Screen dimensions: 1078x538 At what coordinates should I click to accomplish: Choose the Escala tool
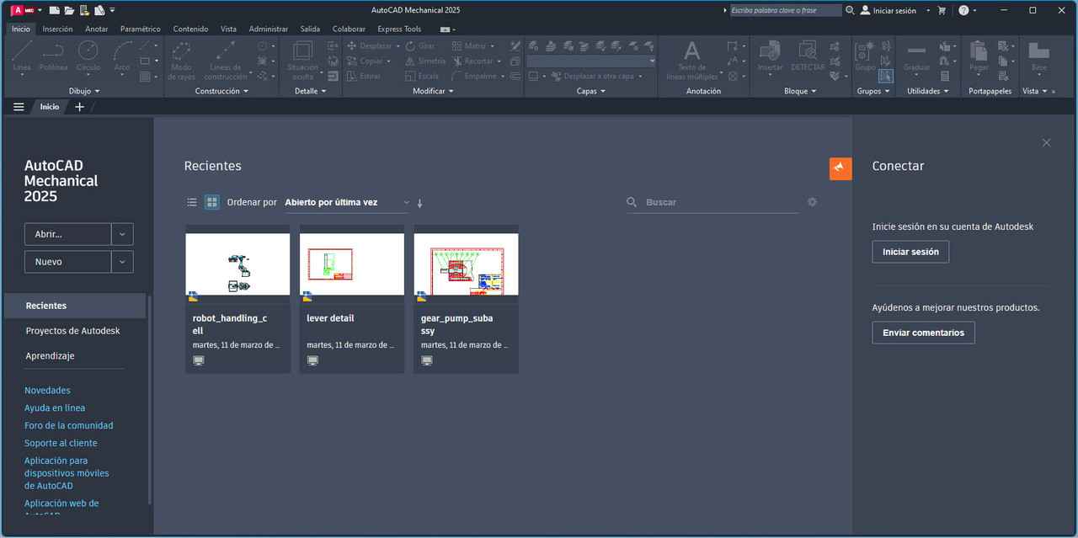pos(422,76)
